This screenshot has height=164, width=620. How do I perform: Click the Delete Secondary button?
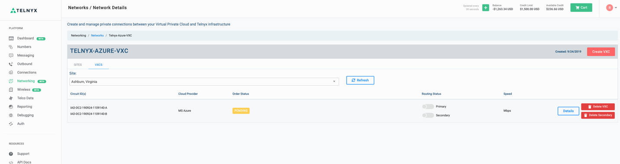click(x=598, y=115)
